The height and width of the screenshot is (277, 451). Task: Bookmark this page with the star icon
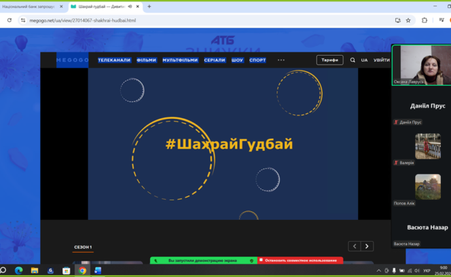[x=410, y=20]
